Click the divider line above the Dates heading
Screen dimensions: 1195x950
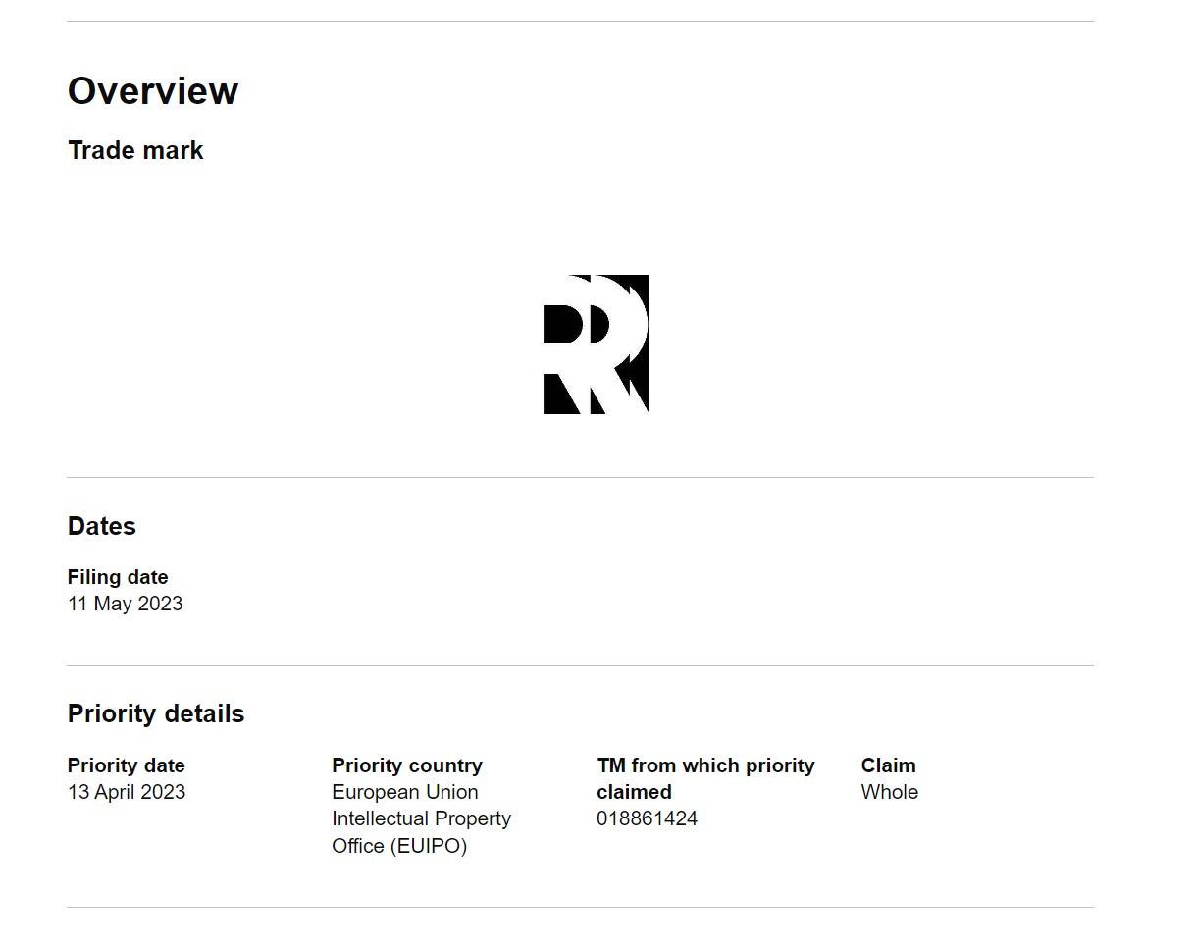coord(580,477)
